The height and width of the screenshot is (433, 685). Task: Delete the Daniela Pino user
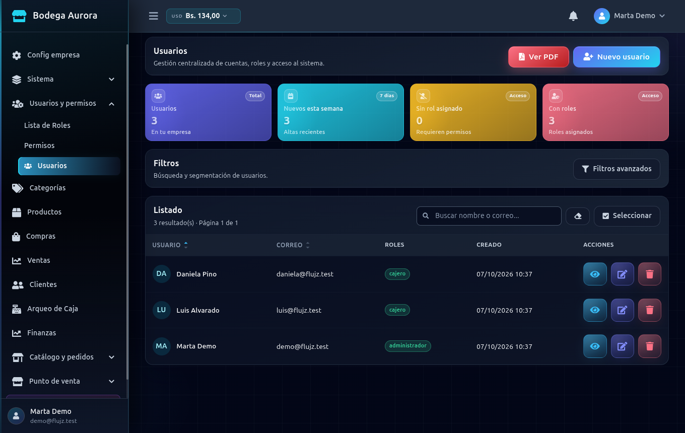point(650,274)
